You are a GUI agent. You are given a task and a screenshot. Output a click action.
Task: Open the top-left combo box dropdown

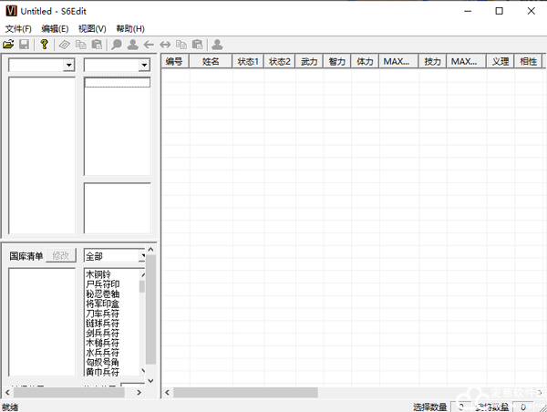(68, 66)
